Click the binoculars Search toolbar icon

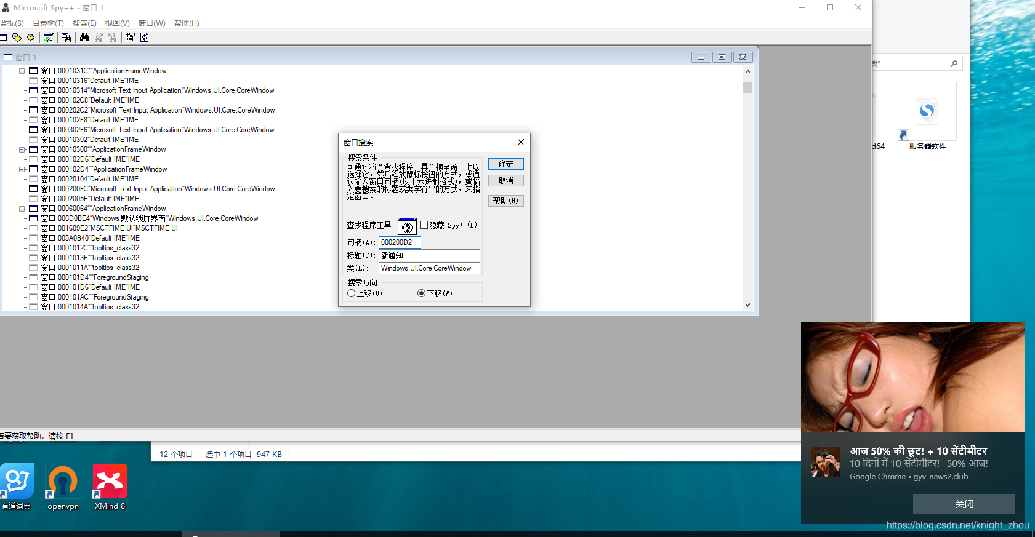click(x=84, y=38)
